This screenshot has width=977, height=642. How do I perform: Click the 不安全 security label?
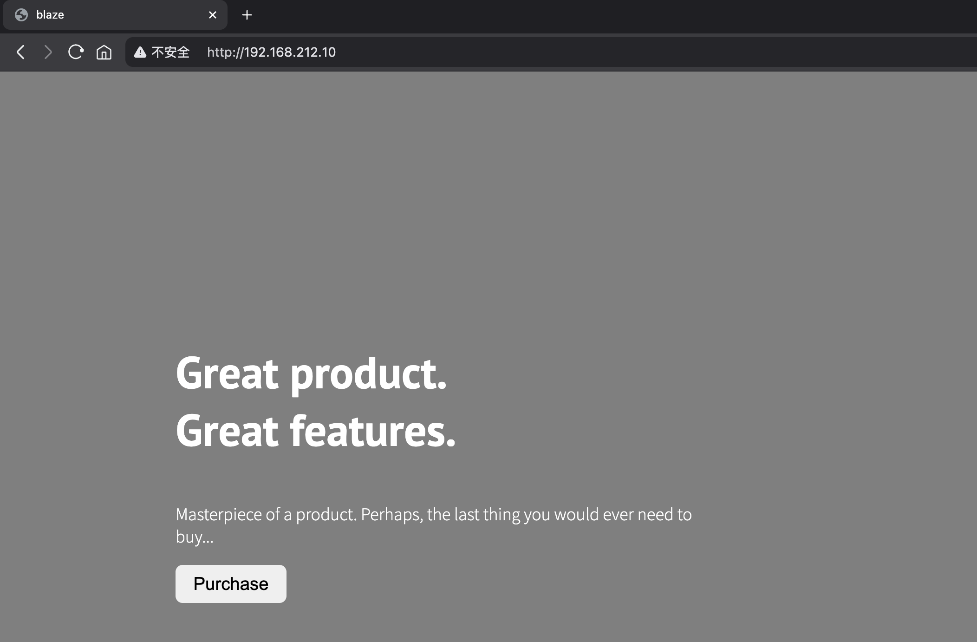coord(170,52)
